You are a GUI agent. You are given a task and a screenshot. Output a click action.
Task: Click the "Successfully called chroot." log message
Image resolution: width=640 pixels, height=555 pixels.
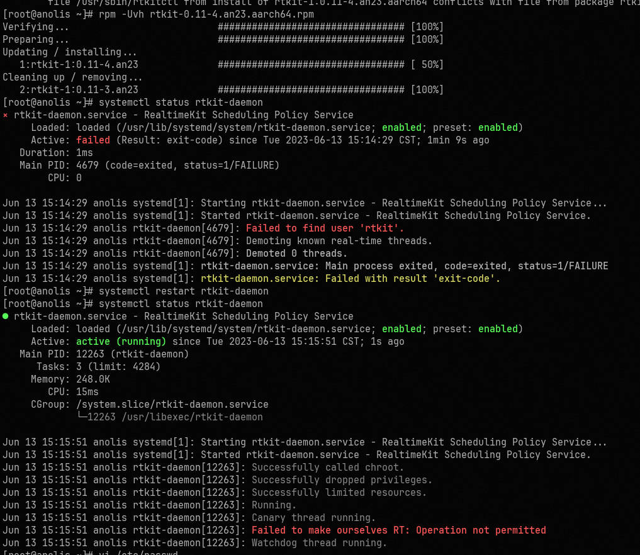tap(328, 468)
